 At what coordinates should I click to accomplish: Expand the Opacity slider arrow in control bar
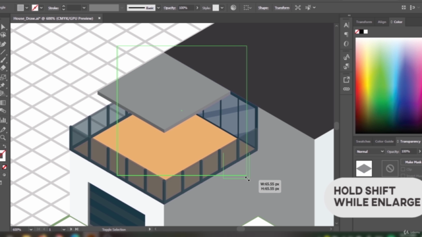coord(197,8)
